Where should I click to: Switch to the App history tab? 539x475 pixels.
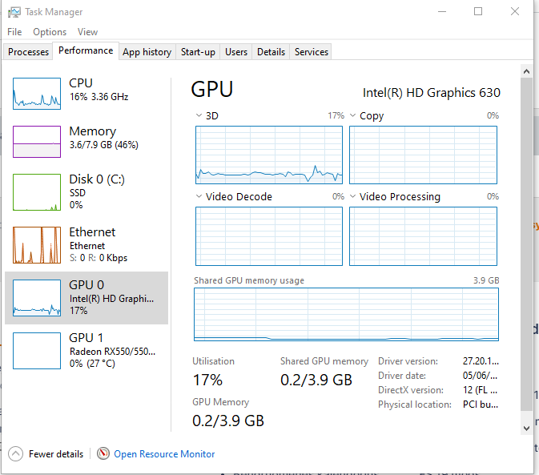(x=147, y=52)
